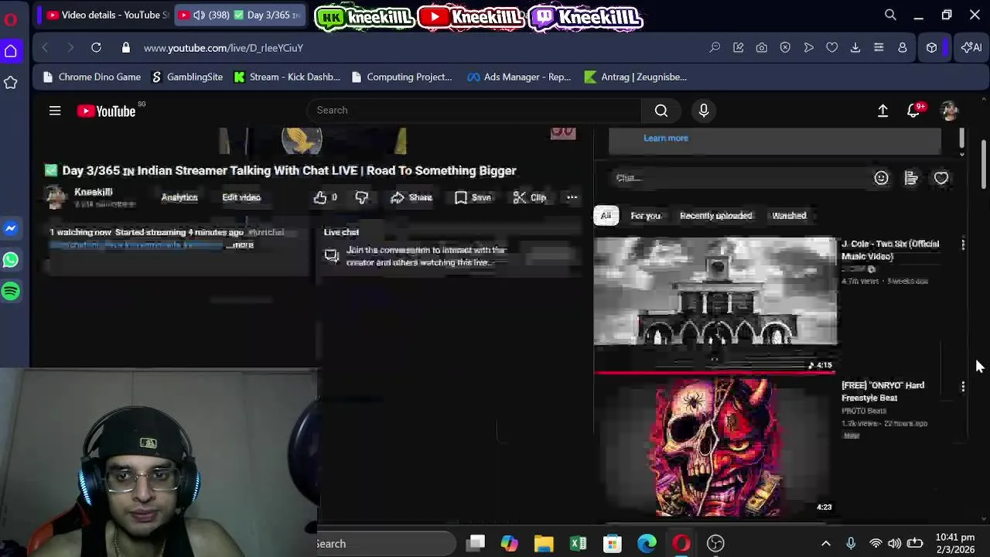Open bookmarks star in the sidebar
The width and height of the screenshot is (990, 557).
pos(11,82)
